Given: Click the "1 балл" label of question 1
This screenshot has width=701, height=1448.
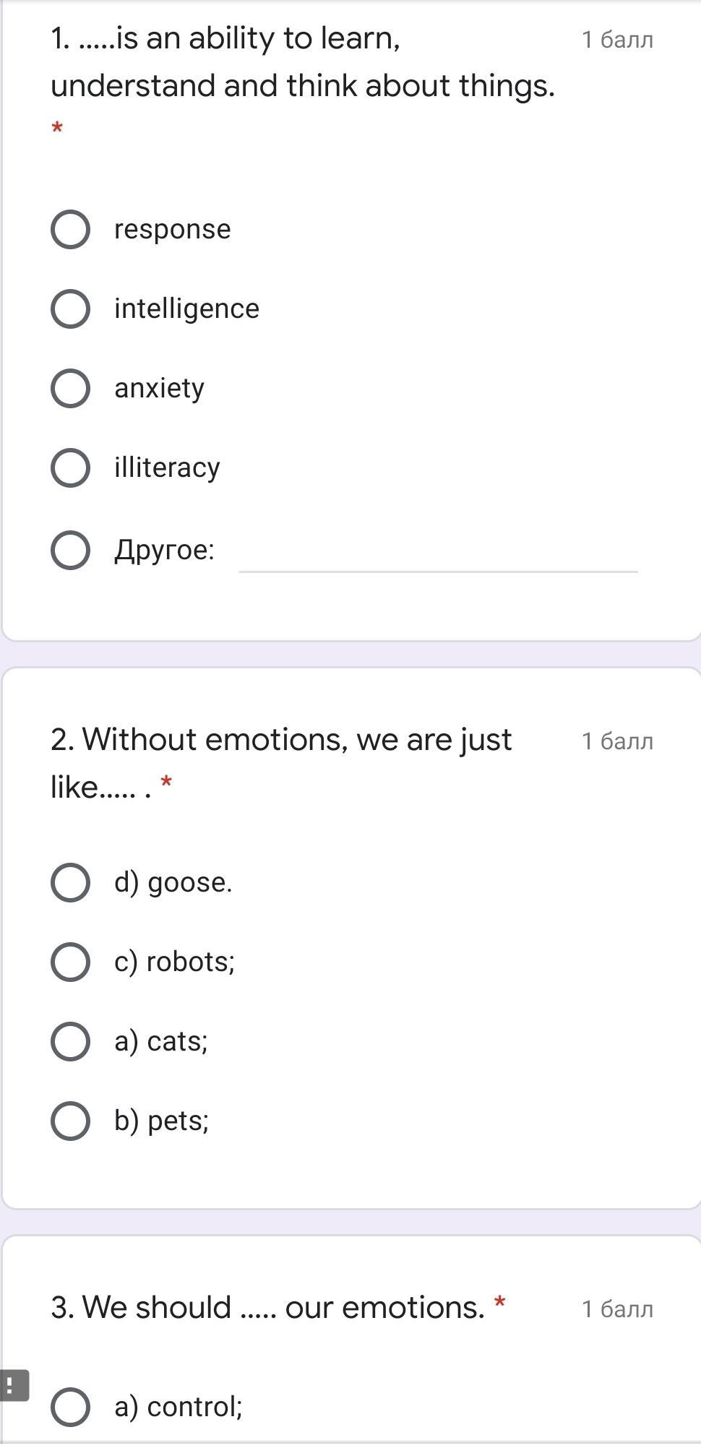Looking at the screenshot, I should (617, 40).
